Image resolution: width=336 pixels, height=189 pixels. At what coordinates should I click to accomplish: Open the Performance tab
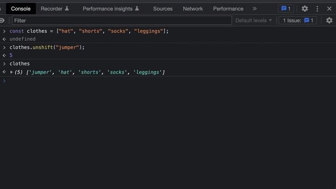tap(228, 8)
